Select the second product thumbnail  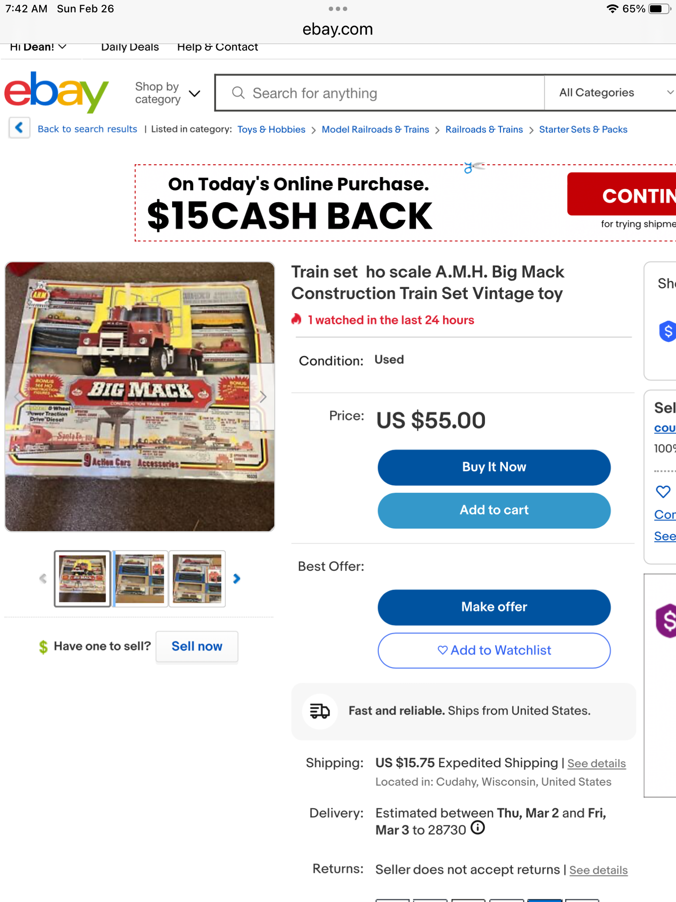coord(140,579)
